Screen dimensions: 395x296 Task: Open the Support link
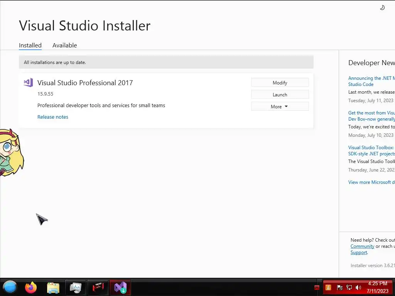point(359,252)
